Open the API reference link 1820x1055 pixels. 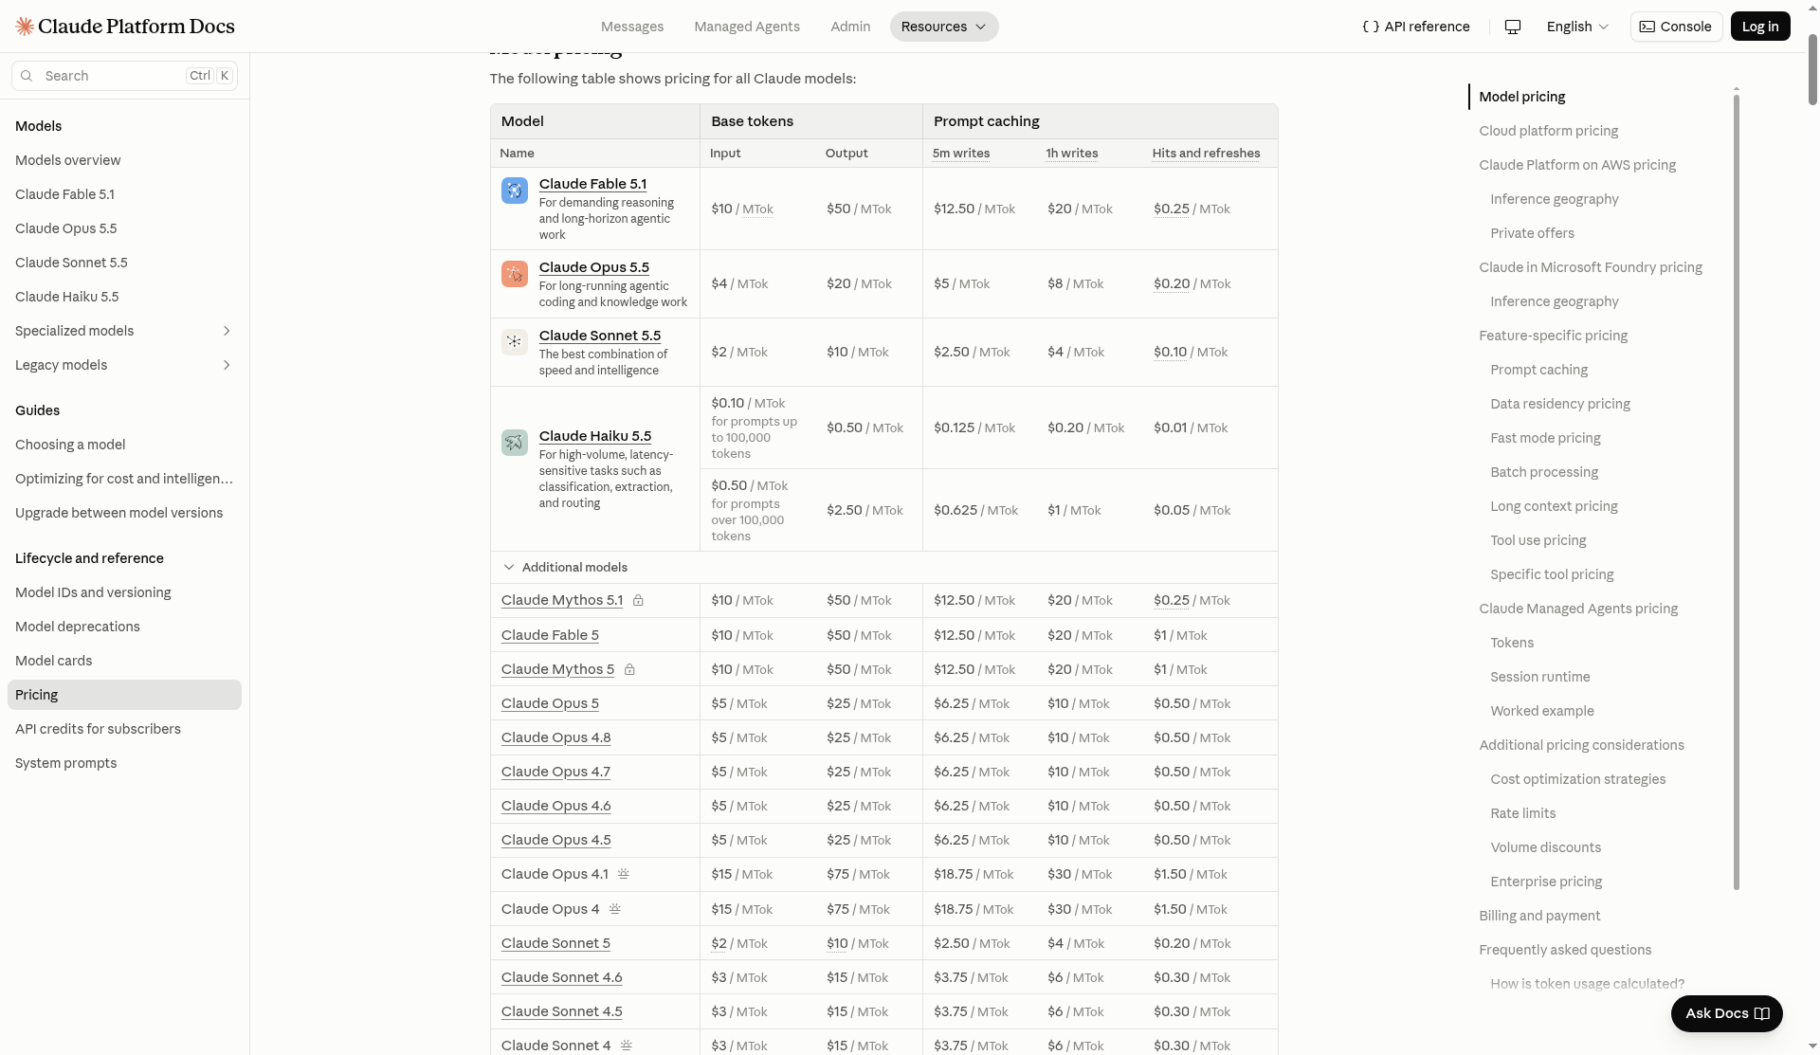[1416, 27]
